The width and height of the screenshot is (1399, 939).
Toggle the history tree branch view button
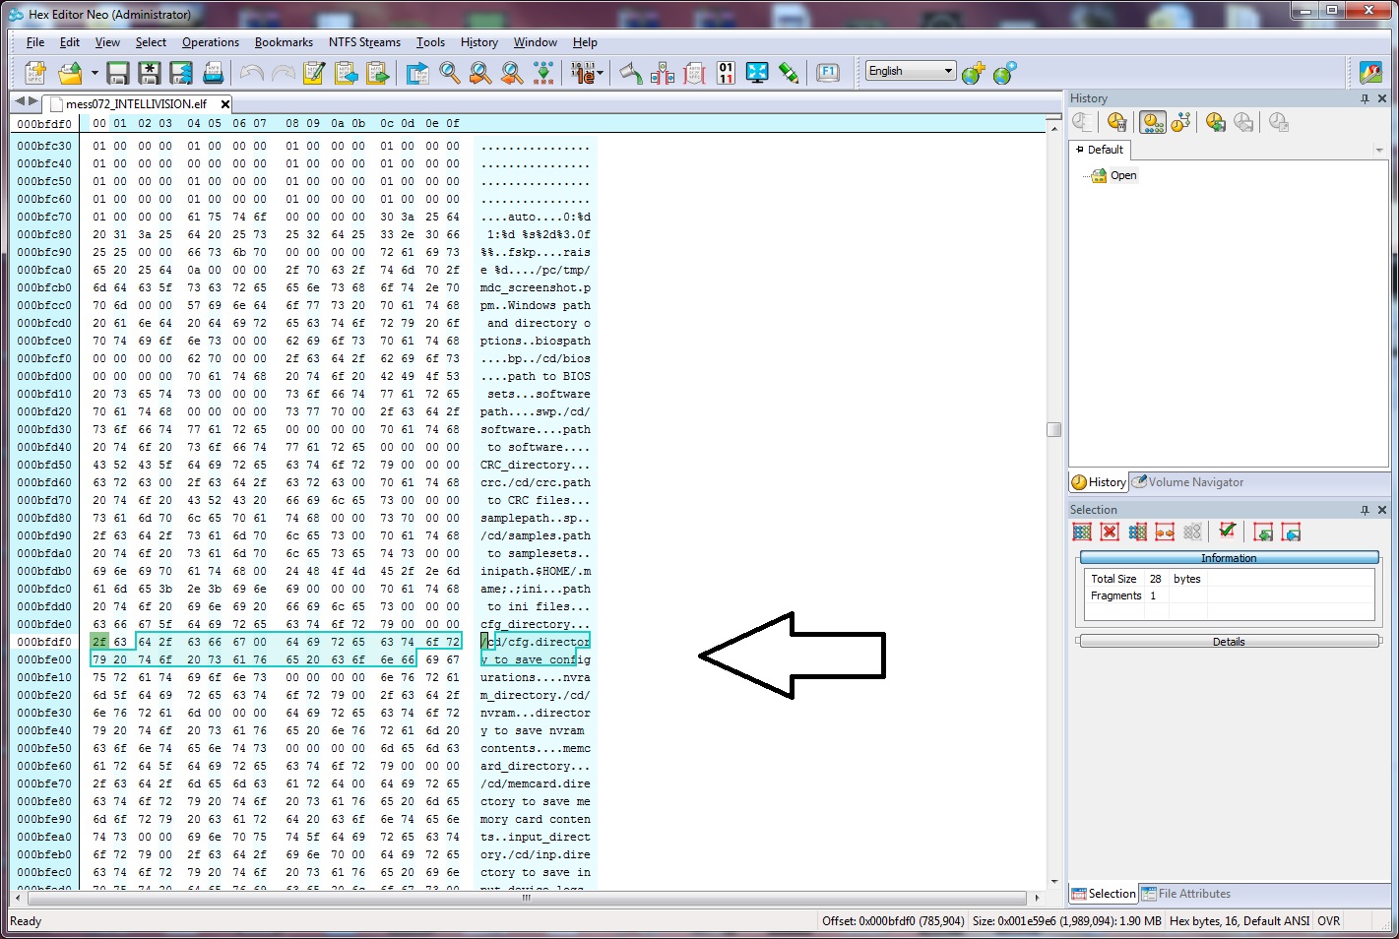click(x=1180, y=122)
